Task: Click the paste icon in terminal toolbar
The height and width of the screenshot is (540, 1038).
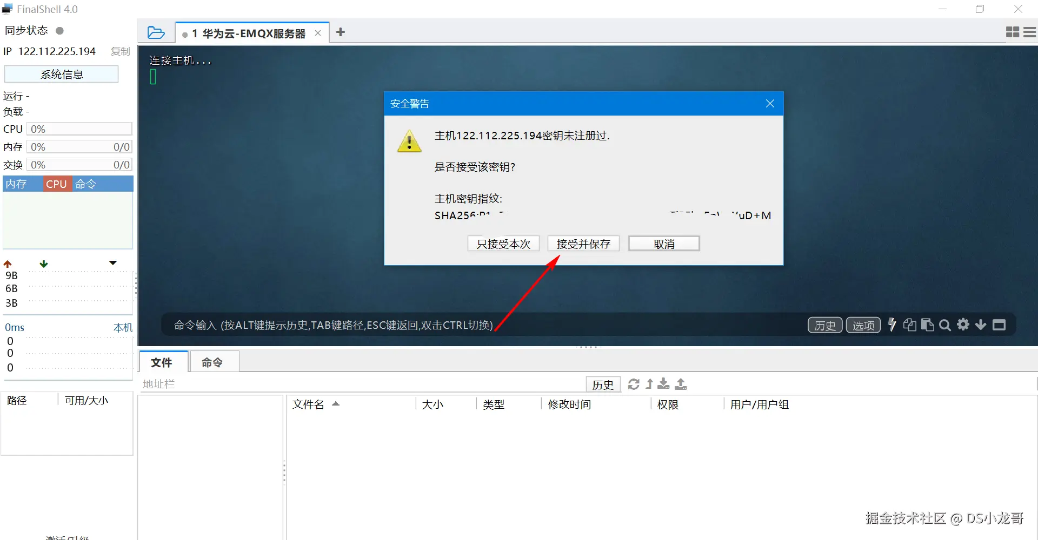Action: (927, 325)
